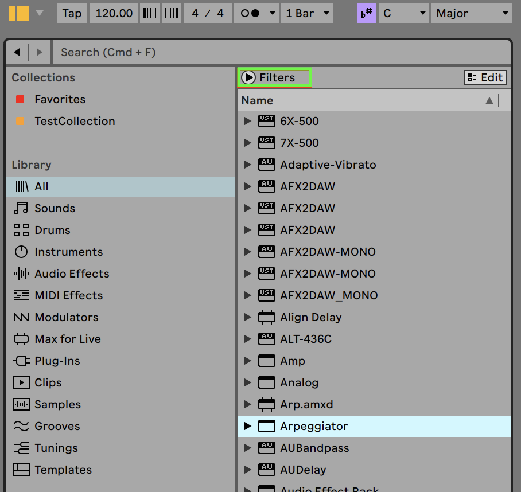Open the 1 Bar quantization dropdown
Viewport: 521px width, 492px height.
[306, 13]
